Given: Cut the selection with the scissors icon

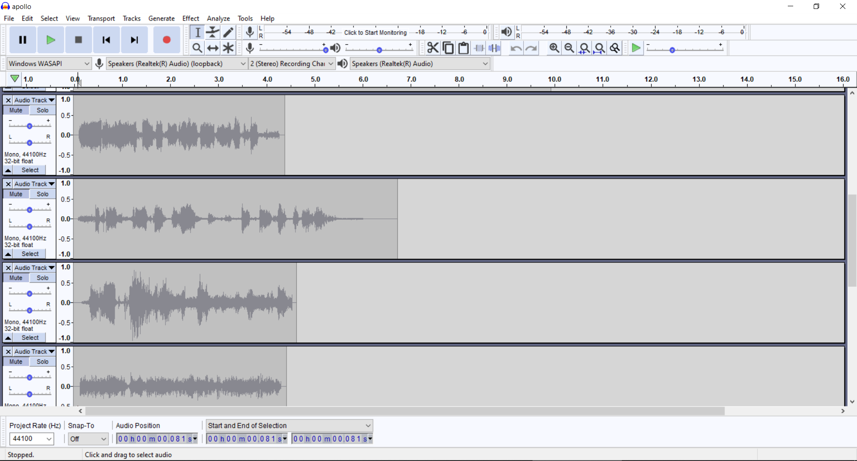Looking at the screenshot, I should [x=432, y=48].
